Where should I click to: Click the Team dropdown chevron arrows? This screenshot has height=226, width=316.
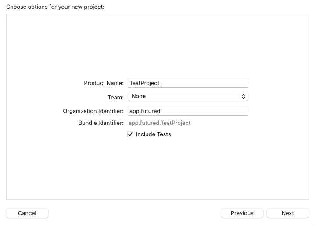(x=244, y=96)
